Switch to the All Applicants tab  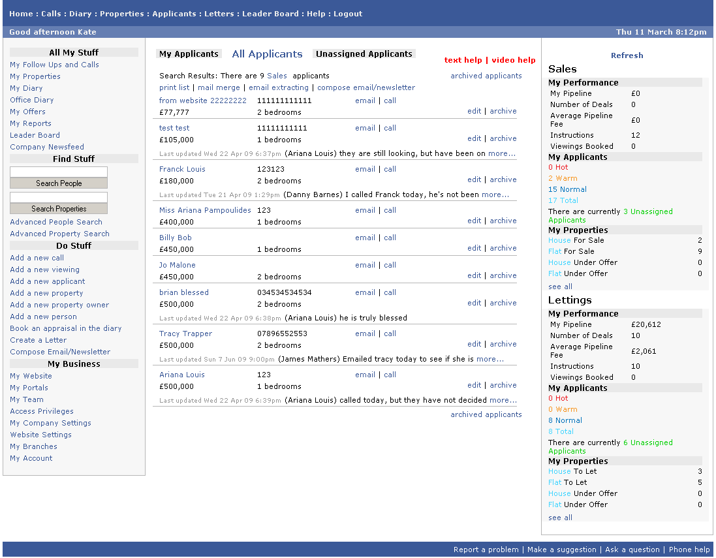point(267,54)
